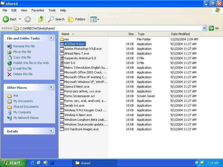Click the 18 KB size of ACDSee 9.exe

(x=130, y=44)
